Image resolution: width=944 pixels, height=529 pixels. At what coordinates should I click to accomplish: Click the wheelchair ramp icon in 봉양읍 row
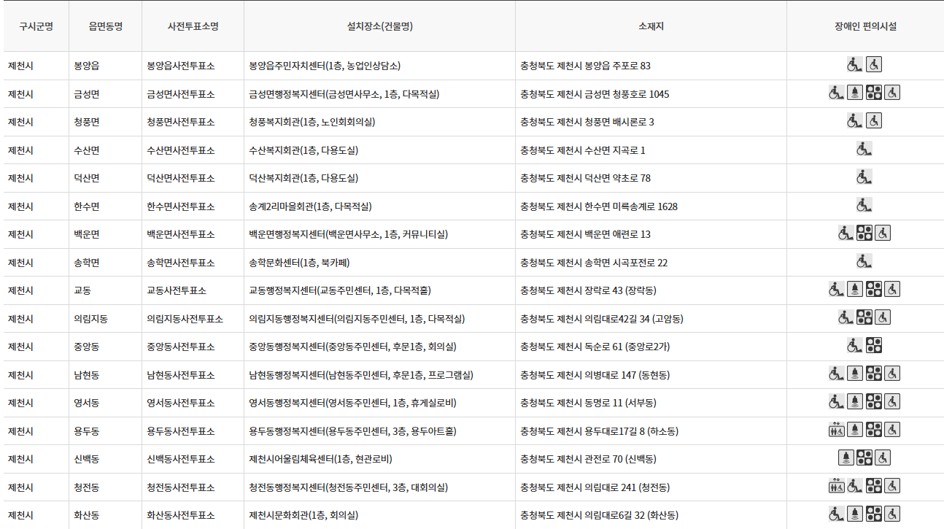click(856, 64)
